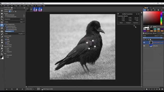The width and height of the screenshot is (164, 92).
Task: Click the eyedropper pick-color icon below gradient
Action: pyautogui.click(x=151, y=27)
